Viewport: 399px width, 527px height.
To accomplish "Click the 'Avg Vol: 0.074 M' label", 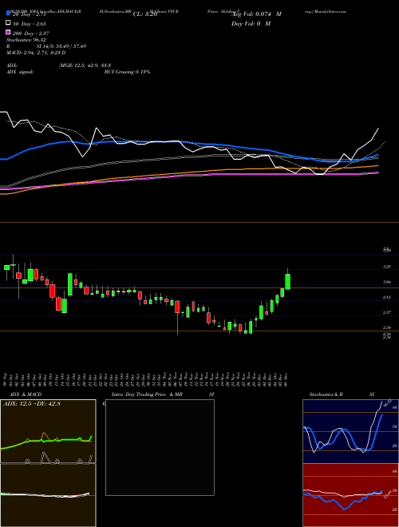I will pyautogui.click(x=256, y=14).
